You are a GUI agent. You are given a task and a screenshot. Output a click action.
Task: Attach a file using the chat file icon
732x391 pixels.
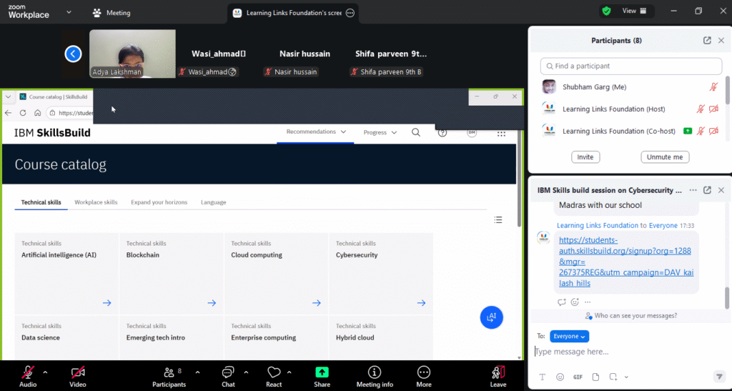pos(595,377)
